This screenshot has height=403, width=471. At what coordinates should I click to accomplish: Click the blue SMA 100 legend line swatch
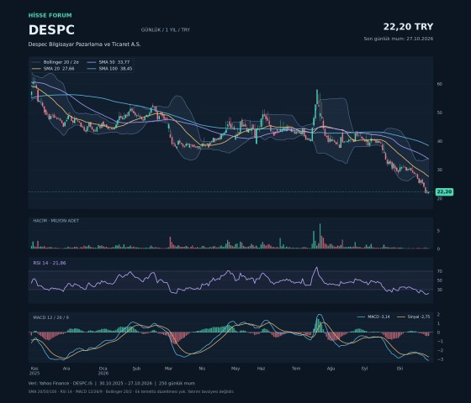click(x=92, y=69)
